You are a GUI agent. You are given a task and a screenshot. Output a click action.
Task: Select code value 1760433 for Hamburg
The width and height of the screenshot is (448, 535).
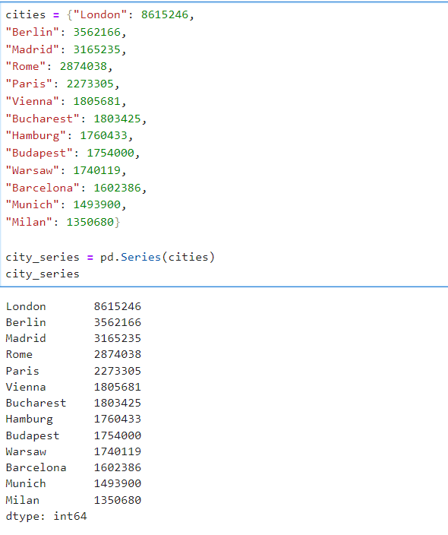[x=103, y=135]
